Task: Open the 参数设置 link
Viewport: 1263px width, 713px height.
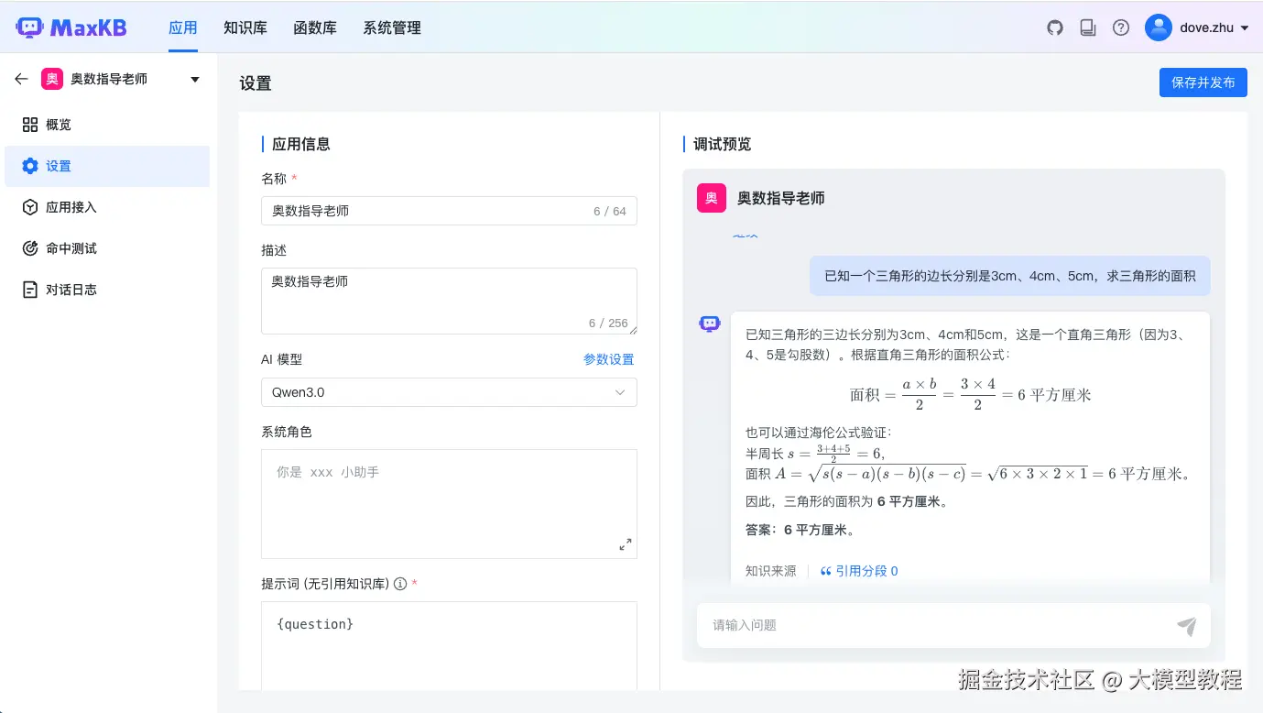Action: [x=608, y=359]
